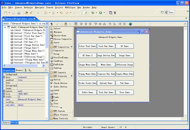Open the File menu

[4, 8]
